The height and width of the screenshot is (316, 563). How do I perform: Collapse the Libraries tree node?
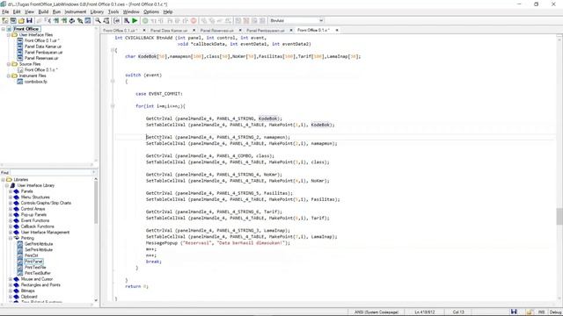pyautogui.click(x=4, y=179)
